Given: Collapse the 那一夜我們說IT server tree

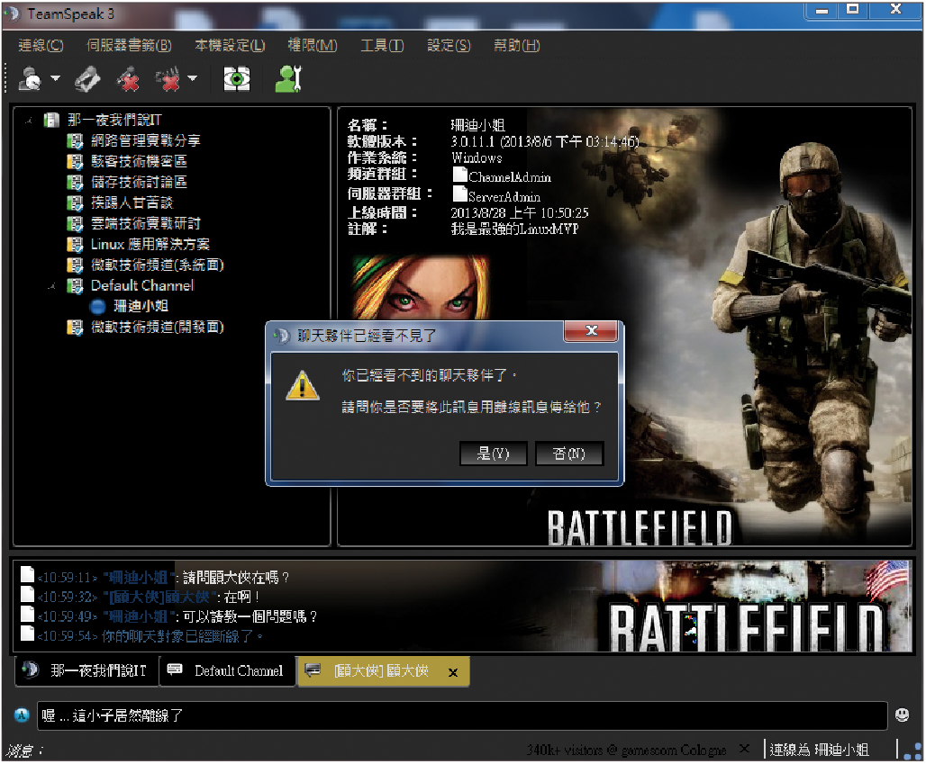Looking at the screenshot, I should pos(28,121).
